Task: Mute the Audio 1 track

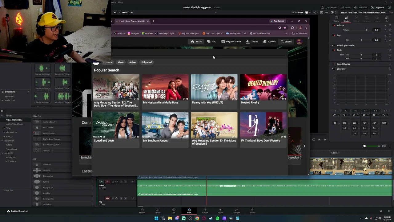Action: [125, 182]
